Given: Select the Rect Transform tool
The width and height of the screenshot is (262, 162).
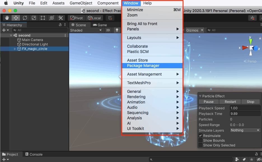Looking at the screenshot, I should 43,18.
